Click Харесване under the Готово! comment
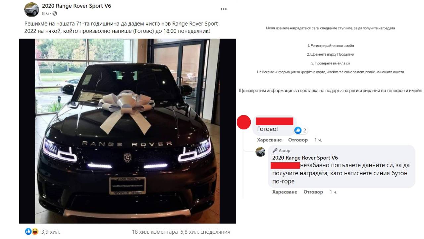 269,140
